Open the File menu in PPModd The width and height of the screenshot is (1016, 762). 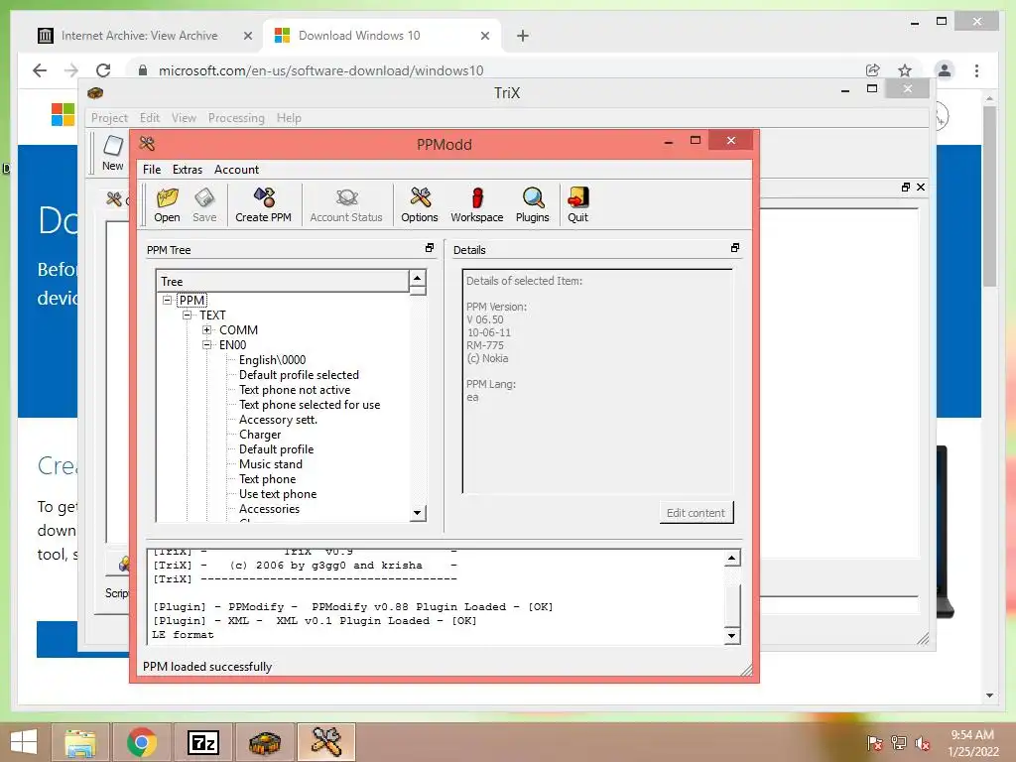tap(152, 169)
